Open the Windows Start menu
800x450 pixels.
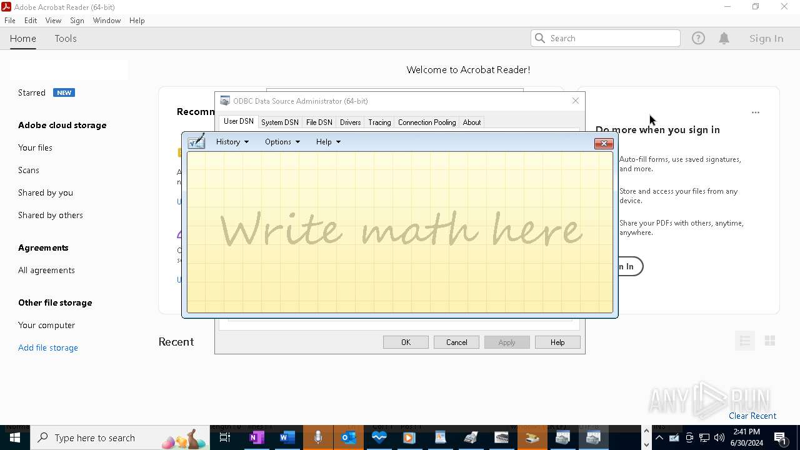(15, 437)
